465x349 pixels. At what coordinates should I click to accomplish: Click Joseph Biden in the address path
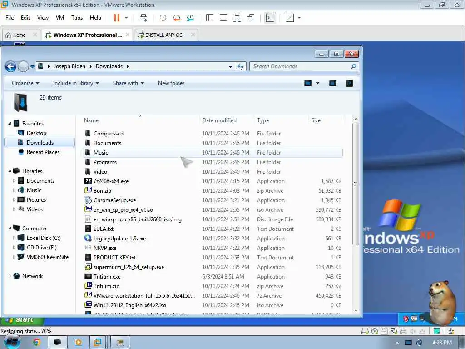(x=69, y=66)
